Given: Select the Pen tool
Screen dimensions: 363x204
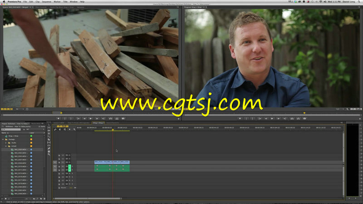Looking at the screenshot, I should pos(49,149).
